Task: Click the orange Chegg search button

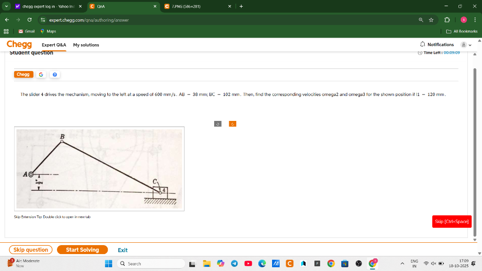Action: 24,74
